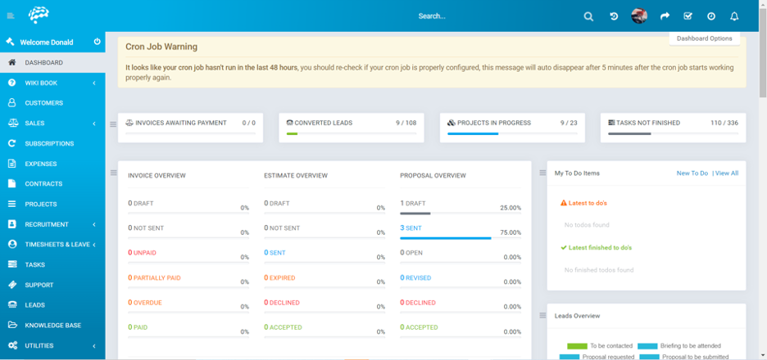The image size is (767, 360).
Task: Click the Dashboard Options button
Action: (704, 38)
